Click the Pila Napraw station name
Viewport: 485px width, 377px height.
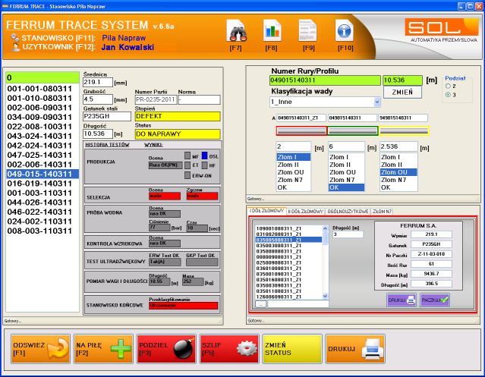(x=124, y=38)
